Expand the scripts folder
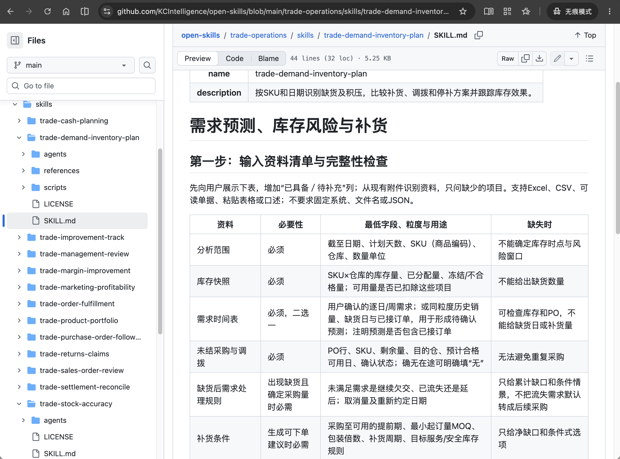The image size is (620, 459). click(23, 187)
